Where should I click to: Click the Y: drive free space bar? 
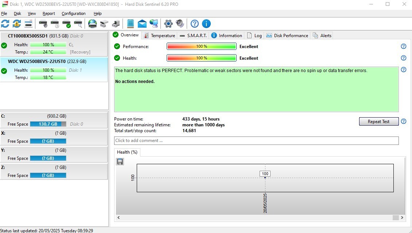(48, 158)
